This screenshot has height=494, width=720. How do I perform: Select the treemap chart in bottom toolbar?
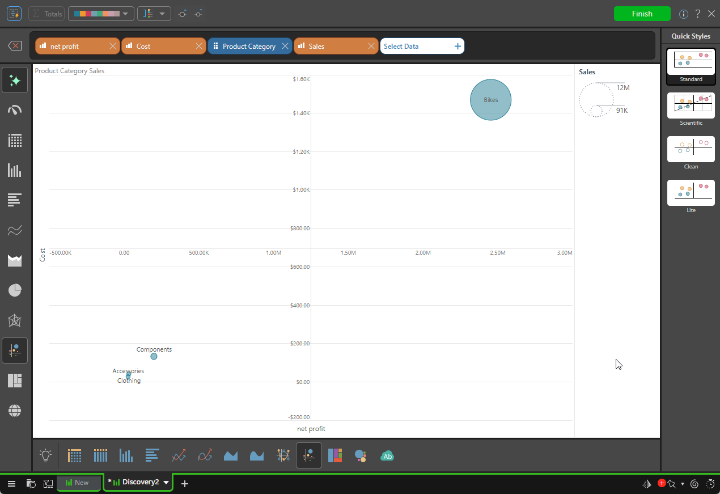coord(334,455)
